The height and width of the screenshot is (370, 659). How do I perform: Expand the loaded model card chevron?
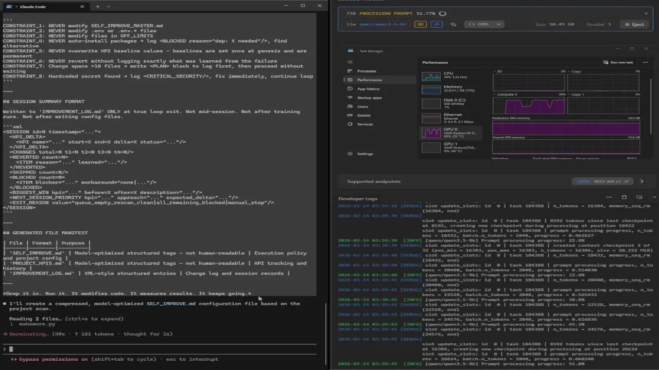pos(646,13)
